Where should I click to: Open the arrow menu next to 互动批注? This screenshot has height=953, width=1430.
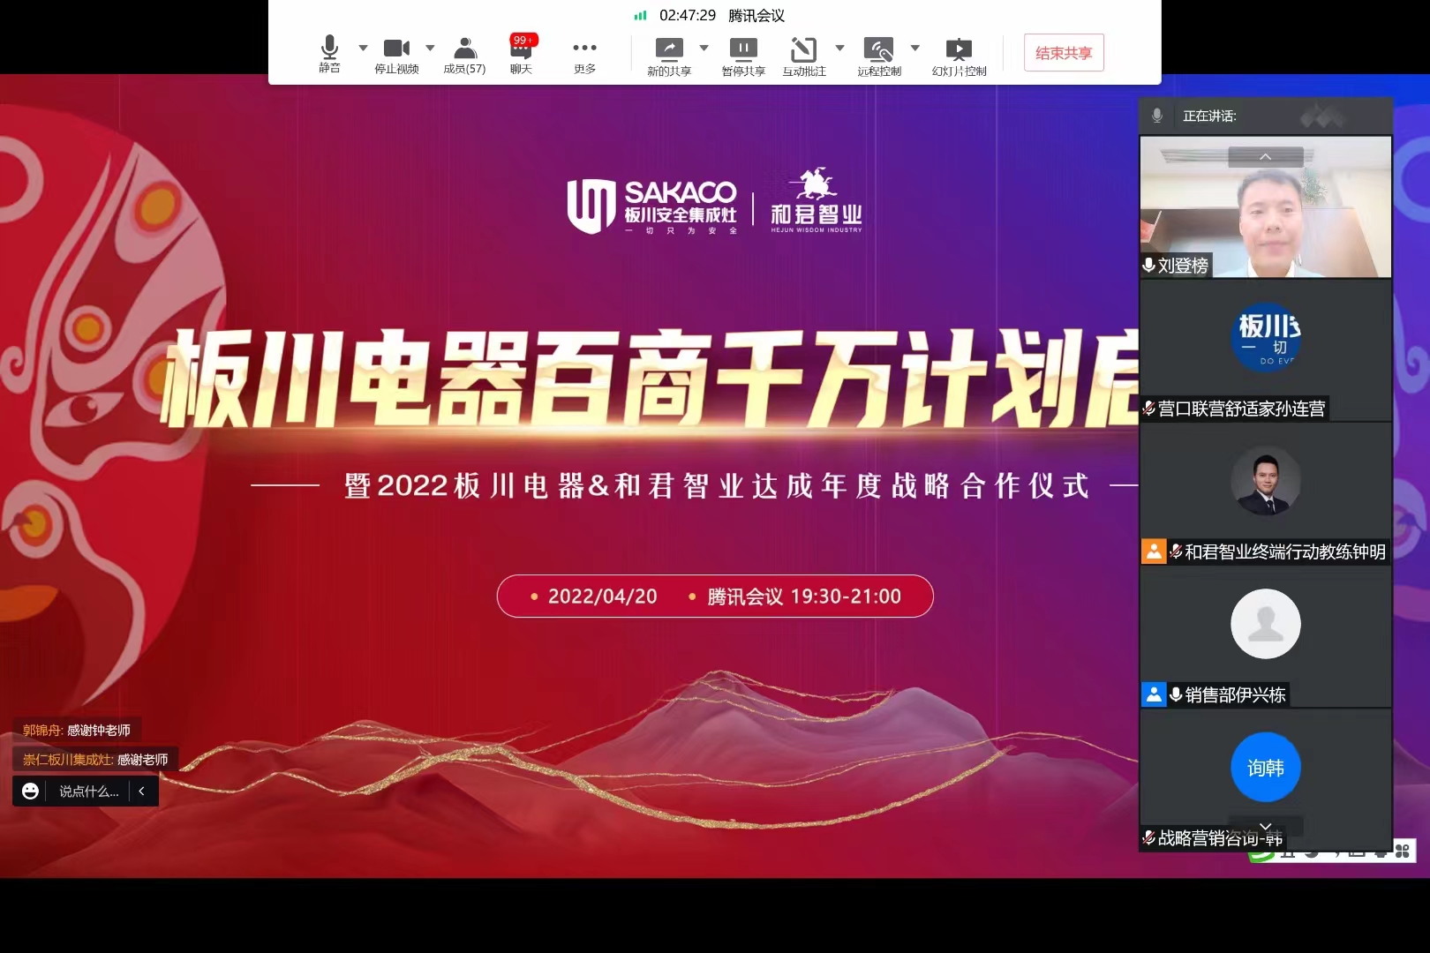coord(839,48)
